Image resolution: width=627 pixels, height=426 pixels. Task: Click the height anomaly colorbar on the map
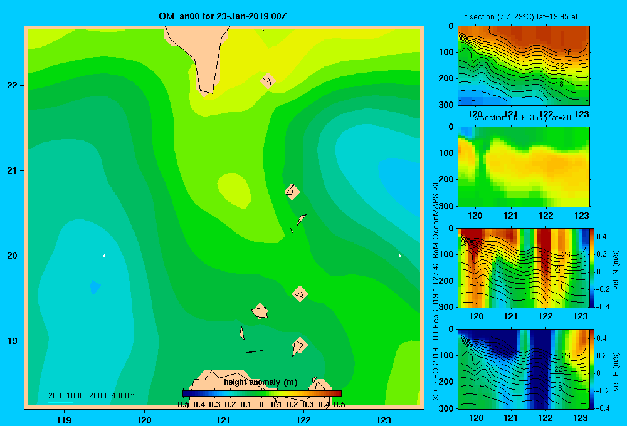coord(262,393)
